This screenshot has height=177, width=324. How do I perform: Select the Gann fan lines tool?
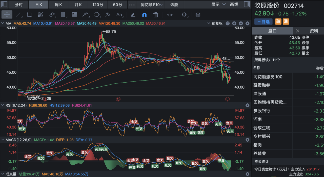point(40,15)
